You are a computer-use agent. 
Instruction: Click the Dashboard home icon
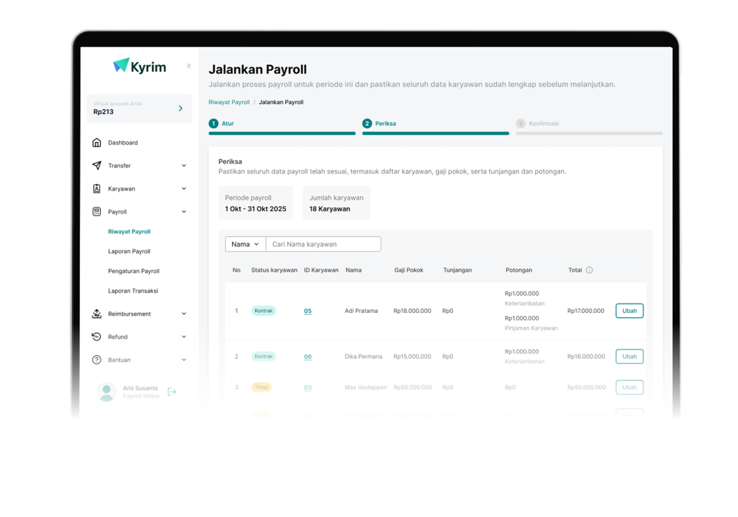pos(96,143)
